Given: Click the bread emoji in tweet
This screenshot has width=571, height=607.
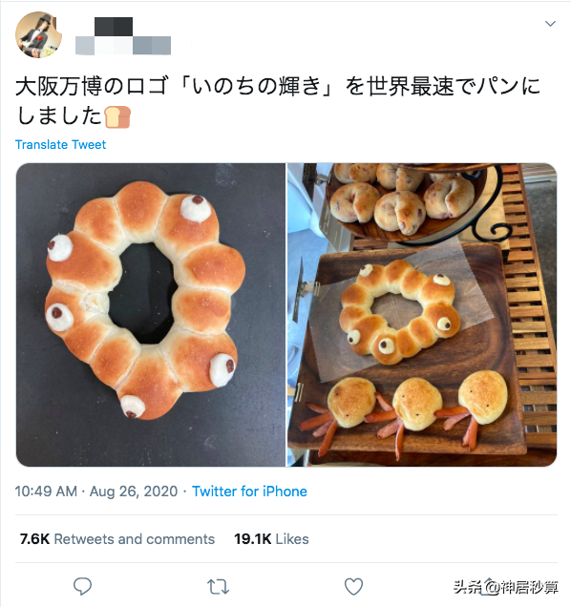Looking at the screenshot, I should coord(117,116).
